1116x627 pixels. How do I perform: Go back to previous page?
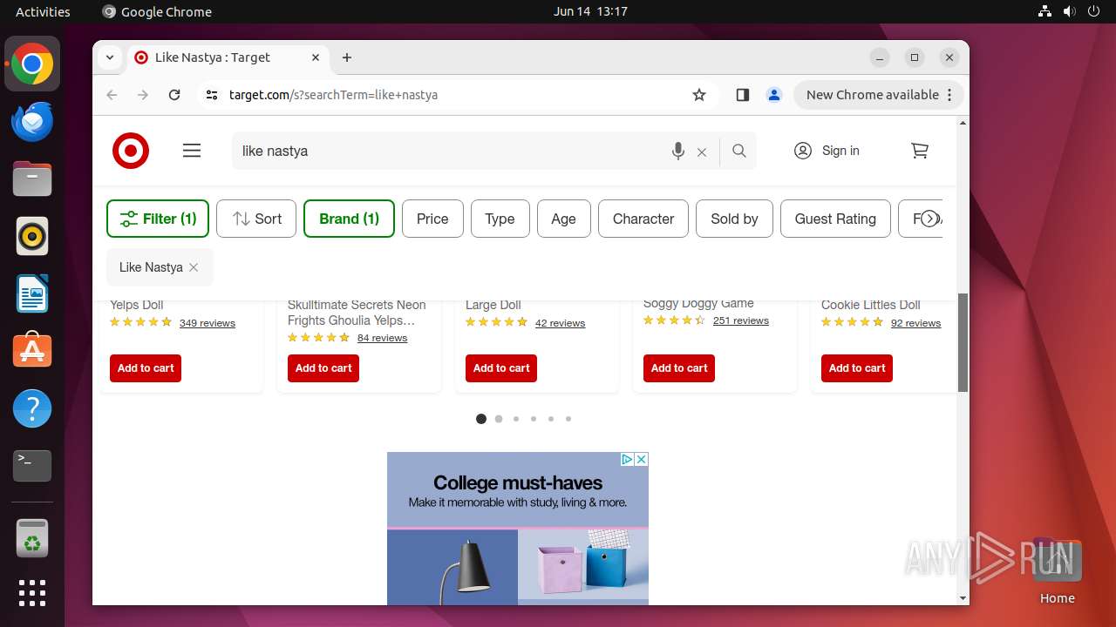pos(112,95)
